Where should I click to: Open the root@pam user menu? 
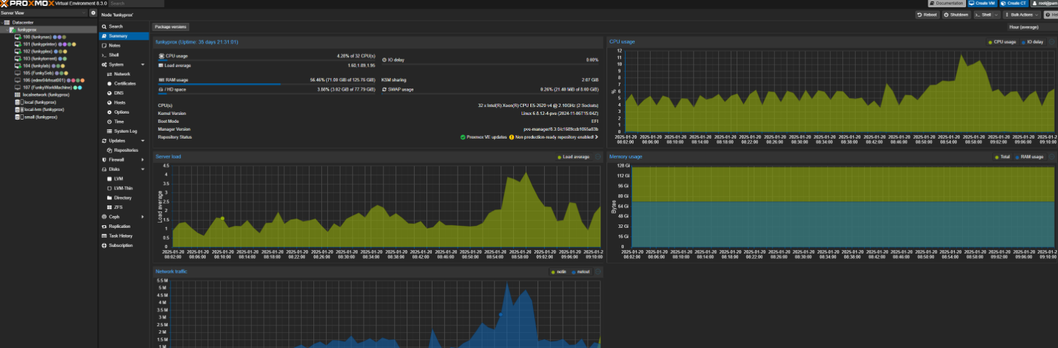coord(1045,3)
